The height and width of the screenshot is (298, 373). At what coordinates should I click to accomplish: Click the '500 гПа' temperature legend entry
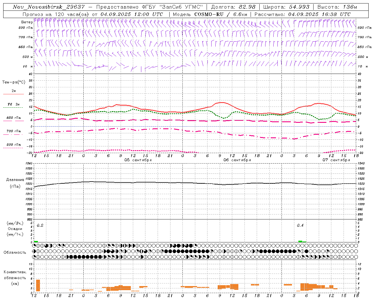point(14,145)
